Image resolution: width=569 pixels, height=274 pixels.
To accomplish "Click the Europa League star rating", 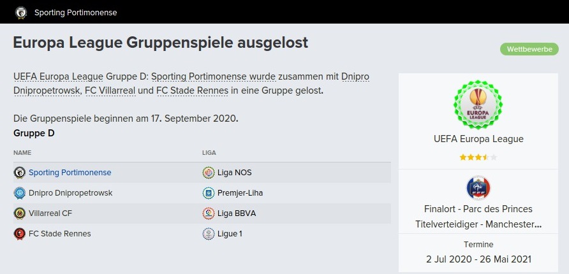I will pyautogui.click(x=478, y=157).
